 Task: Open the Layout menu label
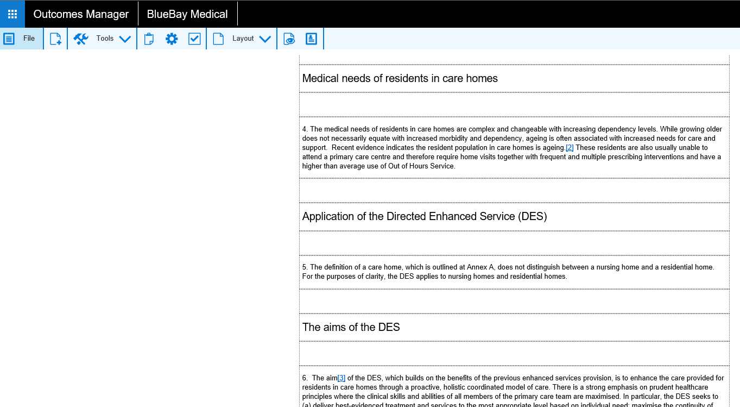tap(243, 39)
